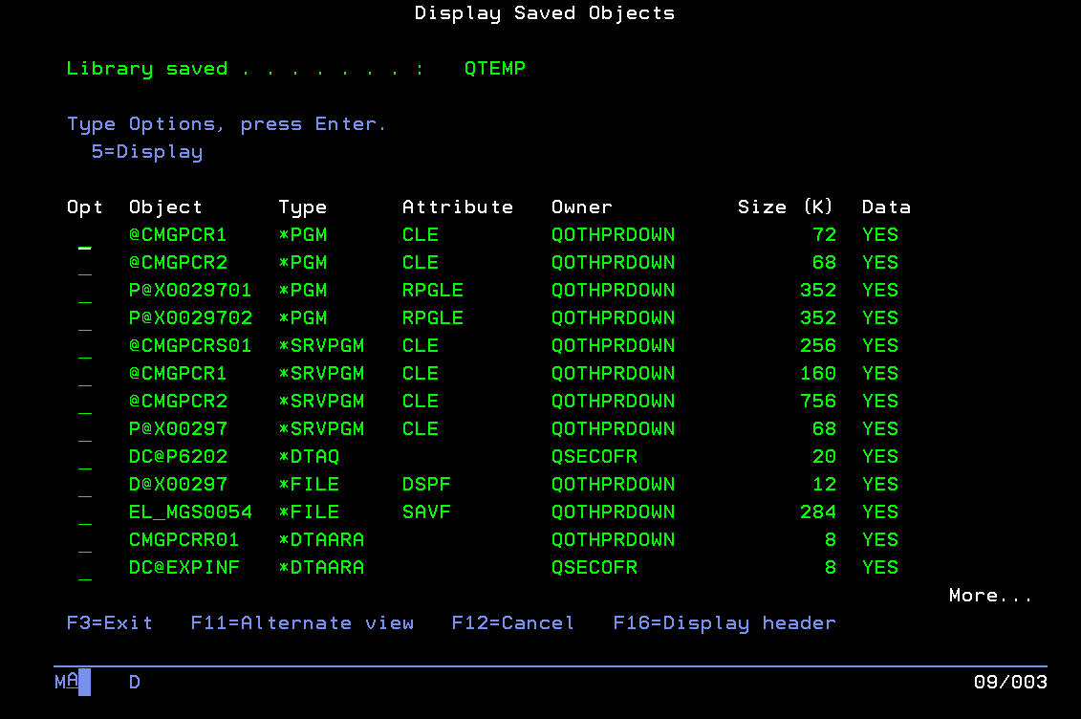Click the size value 12
The width and height of the screenshot is (1081, 719).
pos(824,484)
